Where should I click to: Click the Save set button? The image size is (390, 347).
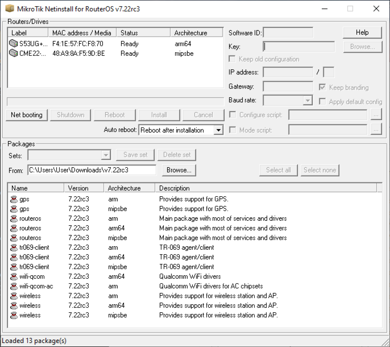[135, 155]
